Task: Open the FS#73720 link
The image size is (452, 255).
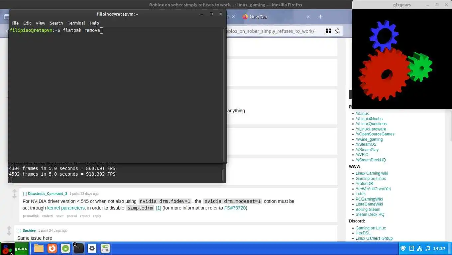Action: click(235, 208)
